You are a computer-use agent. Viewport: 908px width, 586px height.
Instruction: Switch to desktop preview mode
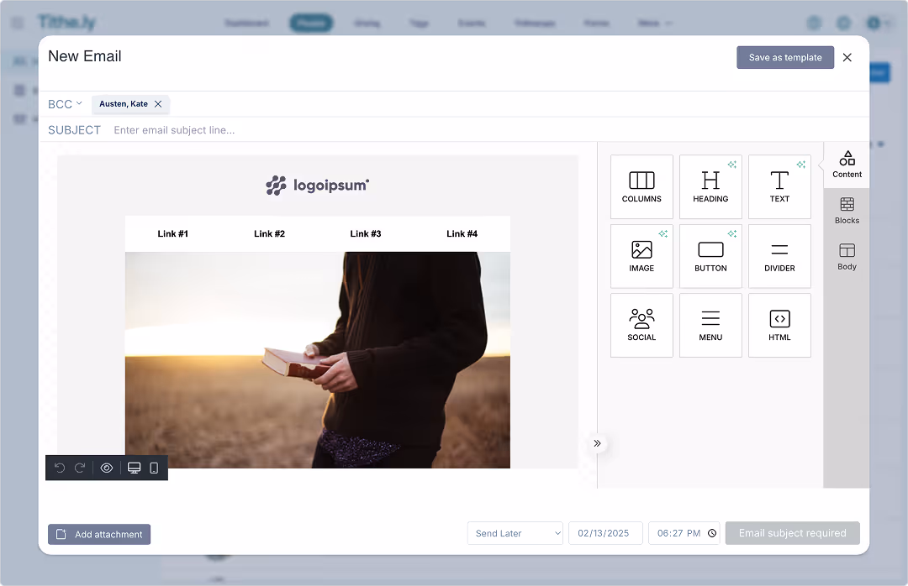pyautogui.click(x=134, y=468)
